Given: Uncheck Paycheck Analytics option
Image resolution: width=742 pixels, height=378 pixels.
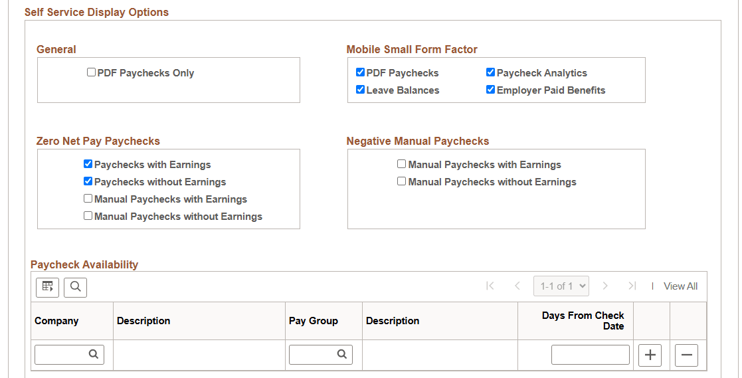Looking at the screenshot, I should tap(491, 72).
